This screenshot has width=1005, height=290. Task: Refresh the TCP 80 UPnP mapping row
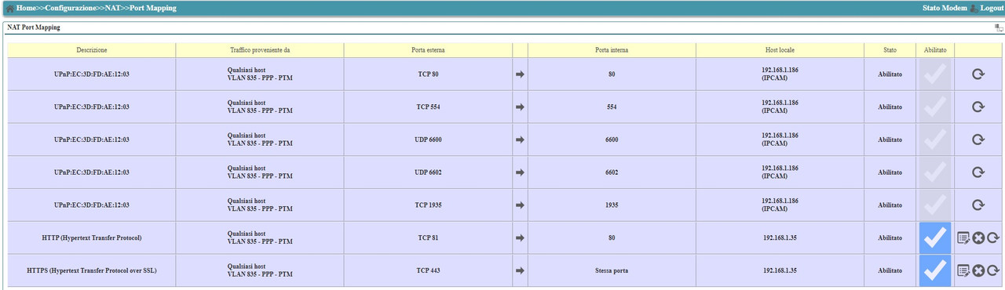[978, 74]
